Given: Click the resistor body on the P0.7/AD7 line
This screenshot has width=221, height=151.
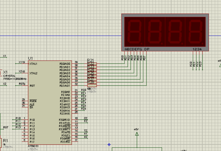Looking at the screenshot, I should click(x=92, y=85).
